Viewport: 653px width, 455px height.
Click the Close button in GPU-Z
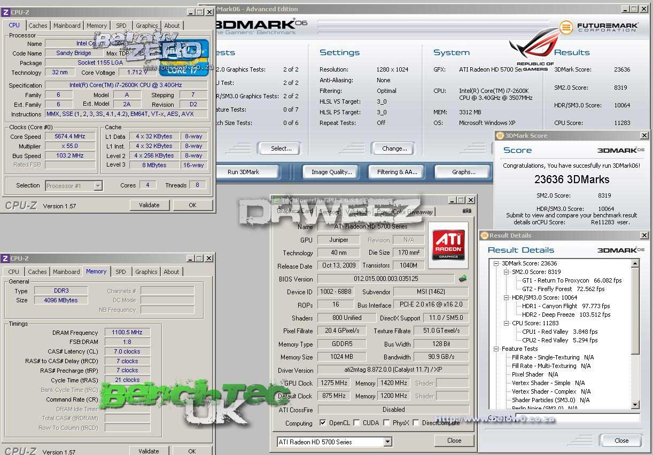click(x=454, y=441)
